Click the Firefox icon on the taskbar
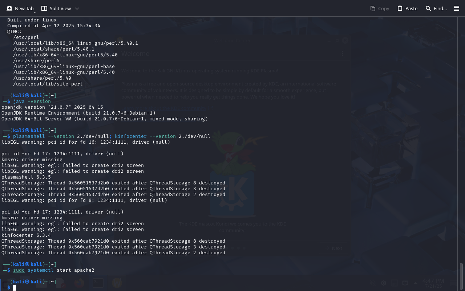 click(x=79, y=283)
